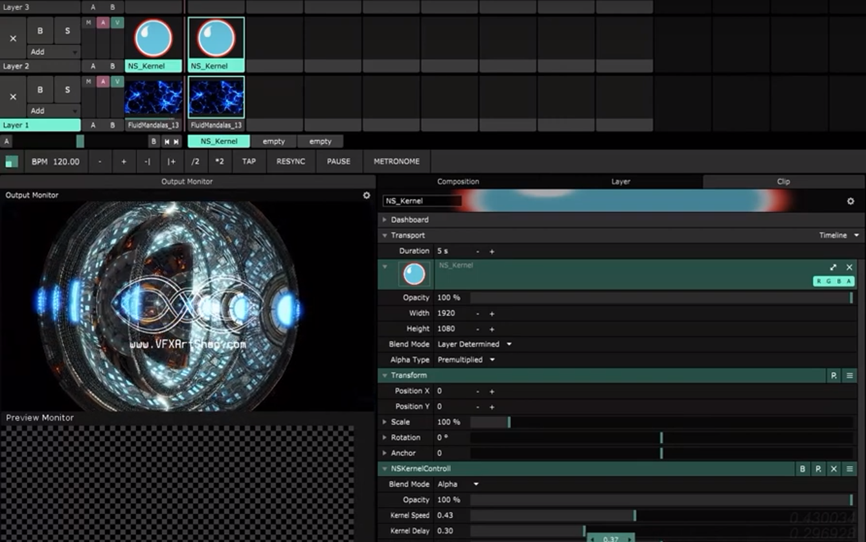Trigger second FluidMandalas_13 clip thumbnail in Layer 1

point(216,97)
